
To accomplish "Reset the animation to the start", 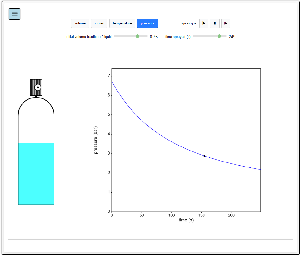I will (x=225, y=23).
